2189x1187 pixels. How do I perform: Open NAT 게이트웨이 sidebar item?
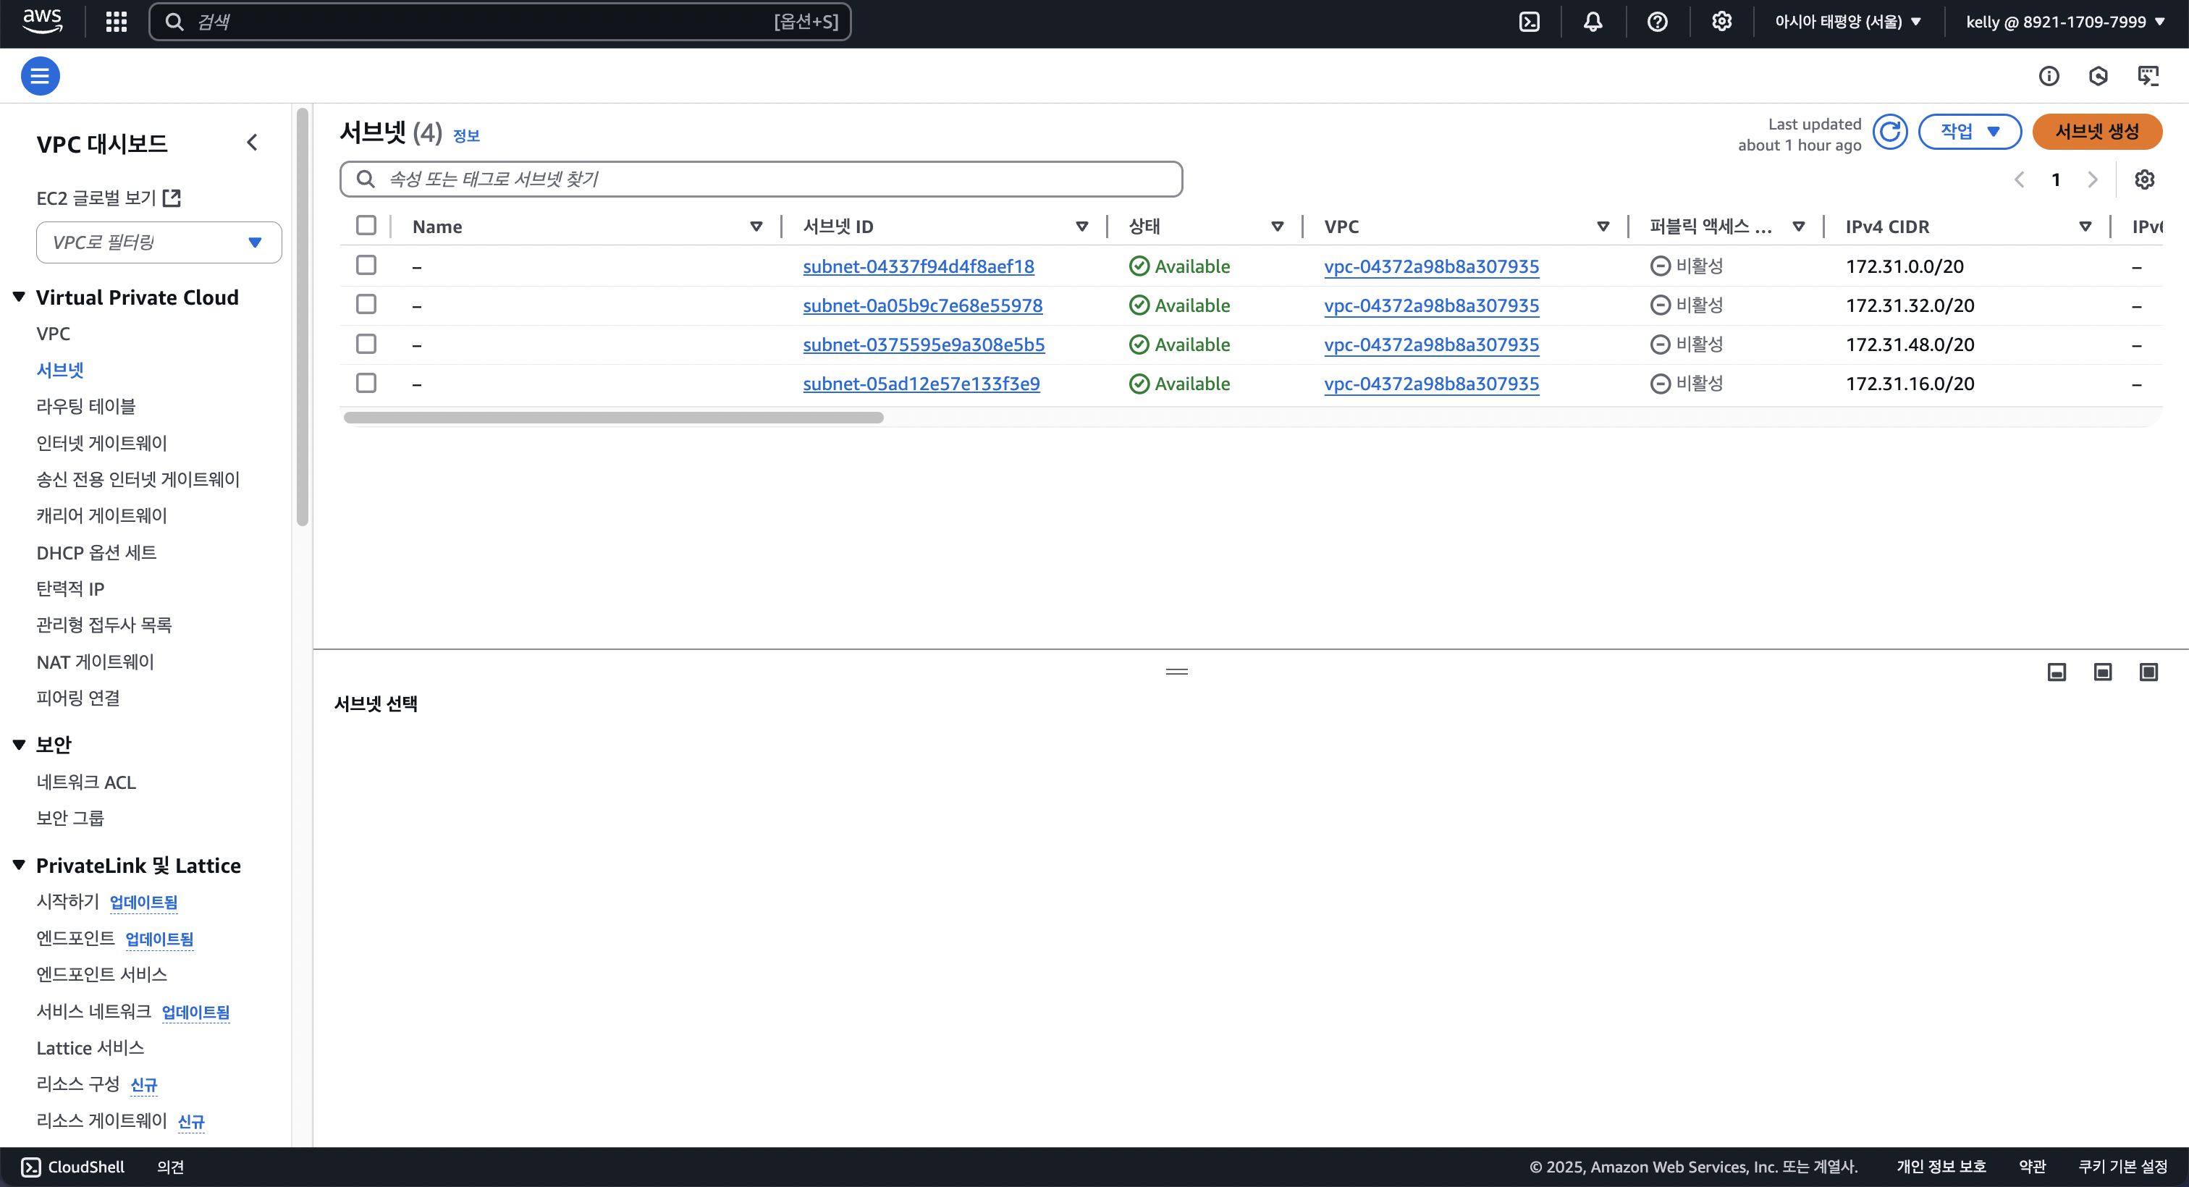[x=95, y=662]
